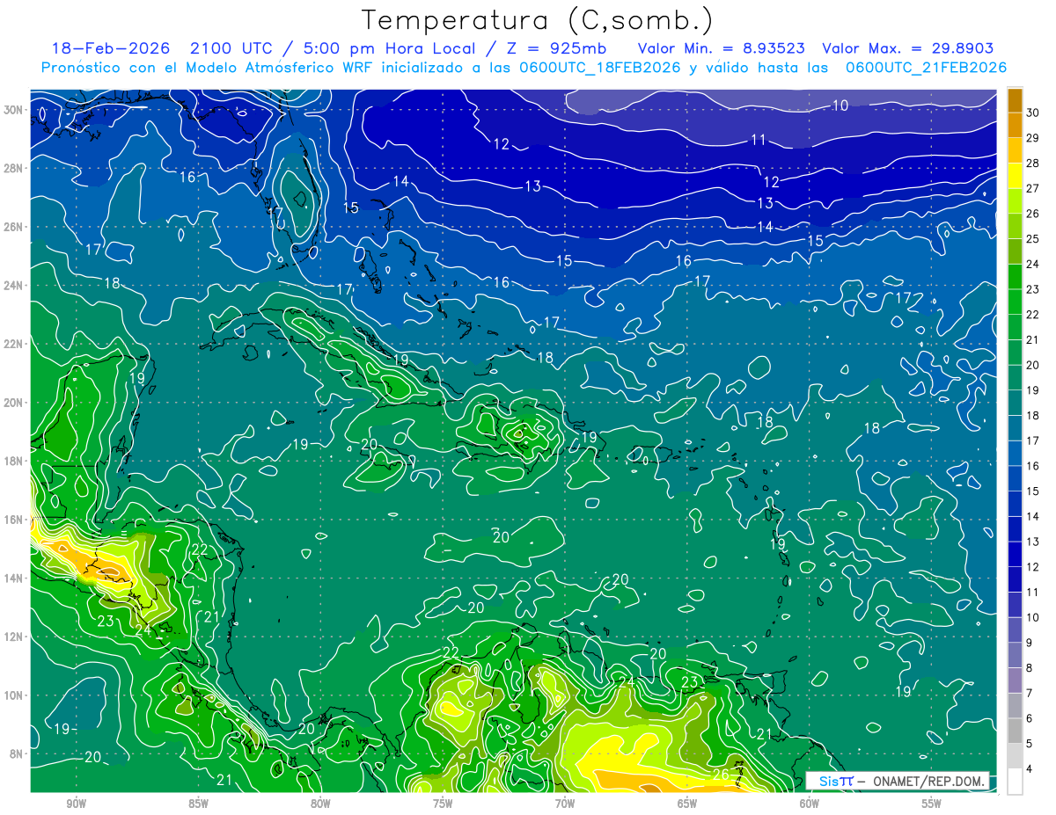Click the "SisTT - ONAMET/REP.DOM." logo box
Image resolution: width=1056 pixels, height=815 pixels.
click(897, 782)
